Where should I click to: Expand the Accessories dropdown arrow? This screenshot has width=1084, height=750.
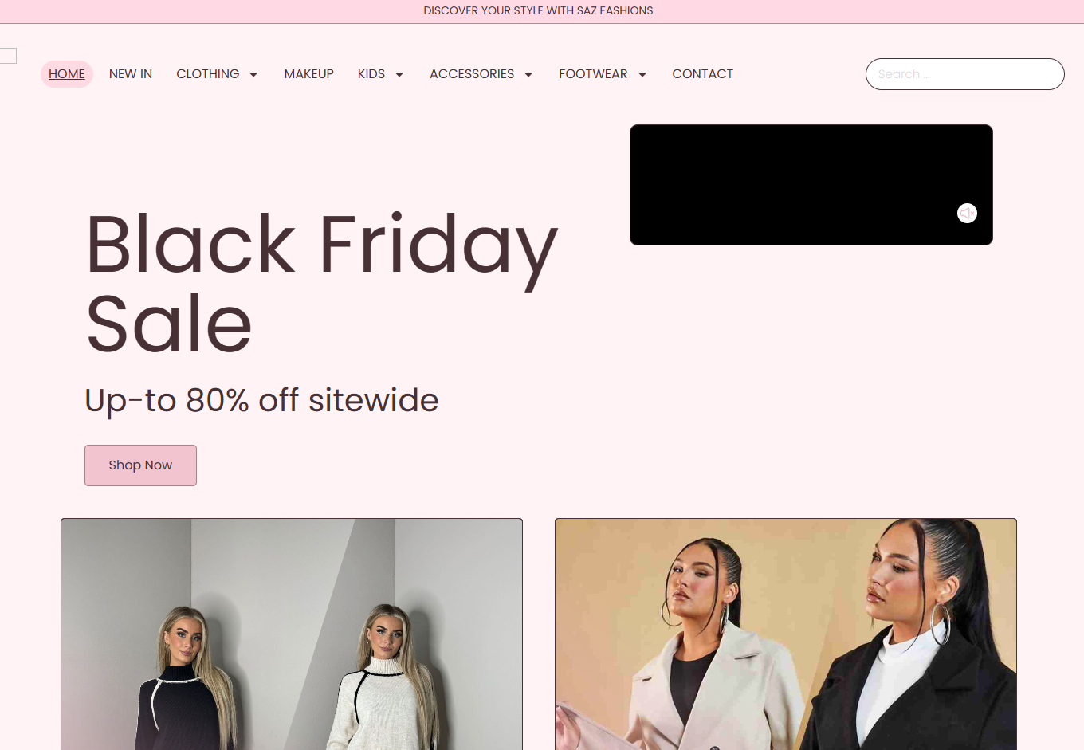pyautogui.click(x=528, y=74)
